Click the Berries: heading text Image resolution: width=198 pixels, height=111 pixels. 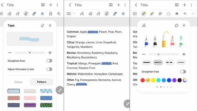72,53
